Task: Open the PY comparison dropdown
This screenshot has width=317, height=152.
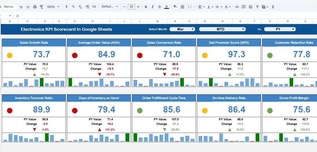Action: [x=280, y=29]
